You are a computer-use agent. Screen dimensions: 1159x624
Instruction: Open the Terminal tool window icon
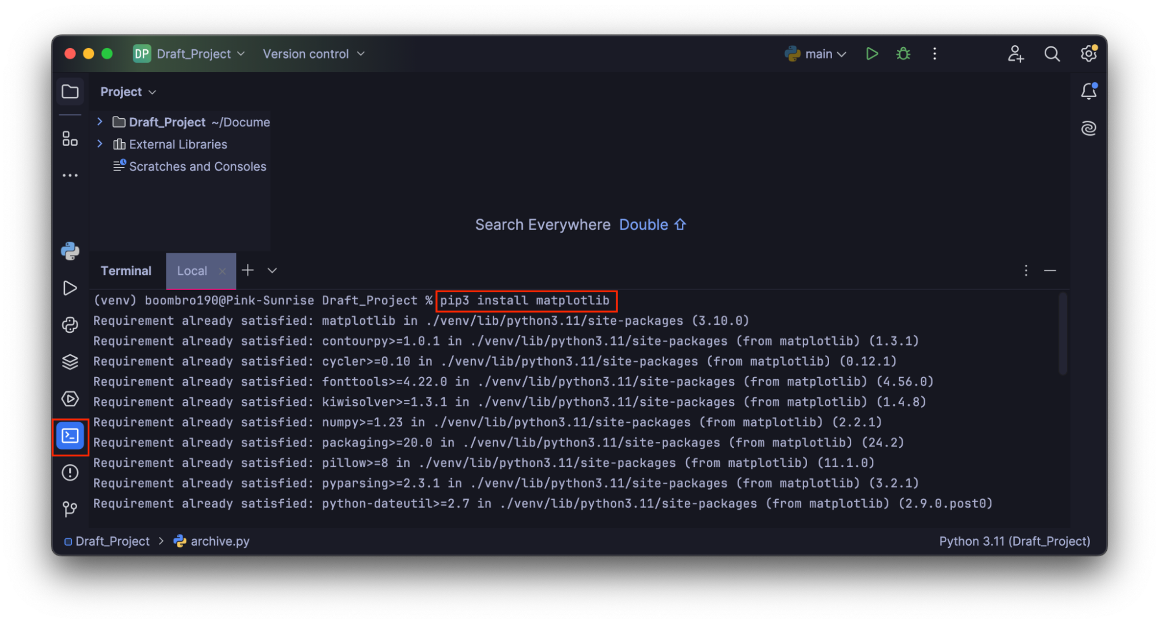(70, 436)
